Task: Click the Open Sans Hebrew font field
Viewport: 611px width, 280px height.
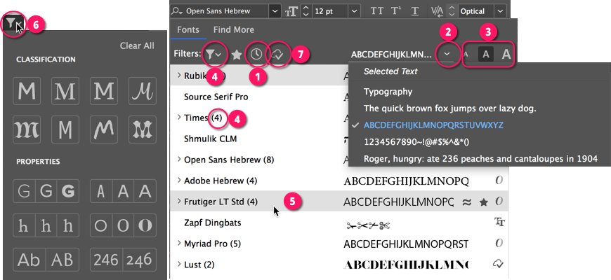Action: click(x=220, y=11)
